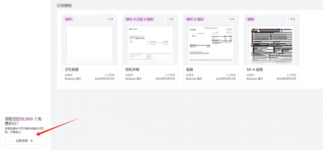Click Reducto 演示 creator on SS-4 表格 card
Image resolution: width=323 pixels, height=150 pixels.
click(255, 79)
